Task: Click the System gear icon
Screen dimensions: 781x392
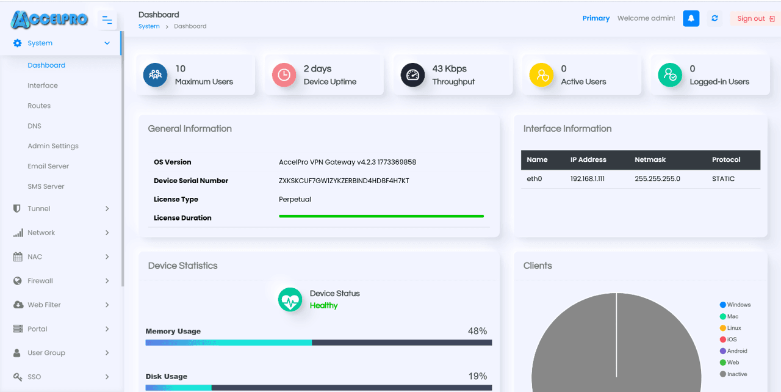Action: point(17,43)
